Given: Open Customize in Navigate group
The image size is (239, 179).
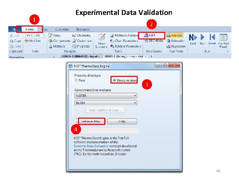Looking at the screenshot, I should point(82,41).
